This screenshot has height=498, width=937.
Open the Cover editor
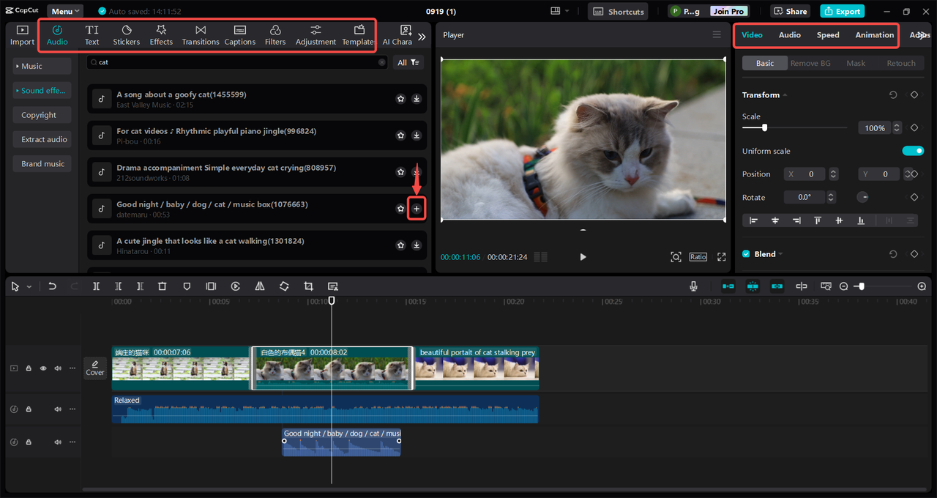click(95, 368)
